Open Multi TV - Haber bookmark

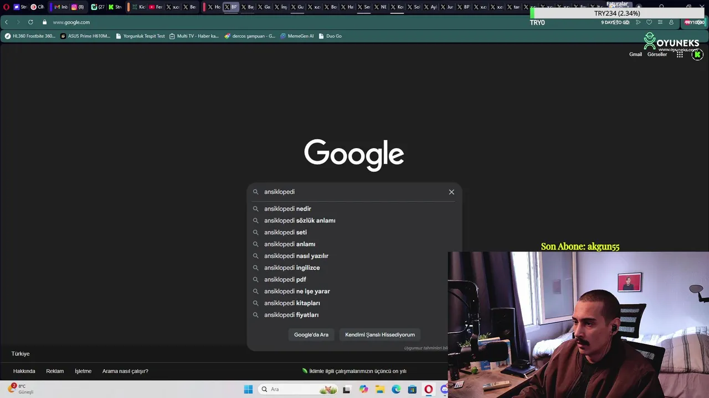click(x=194, y=36)
